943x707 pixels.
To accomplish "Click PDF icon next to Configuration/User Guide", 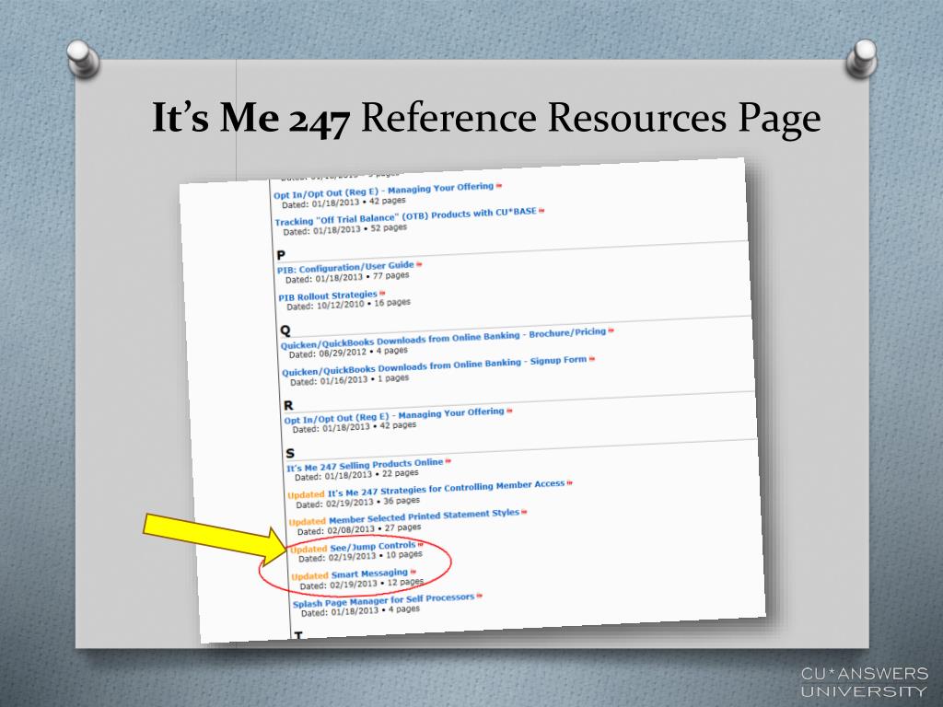I will (x=419, y=264).
